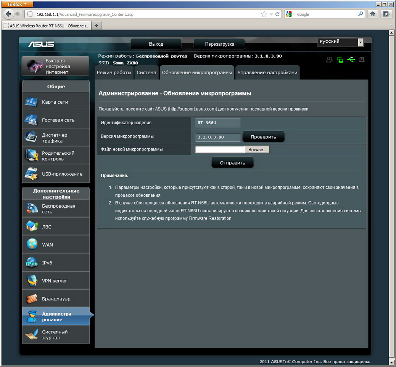Click the firmware version link 3.1.0.3.90
Screen dimensions: 396x367
click(x=268, y=56)
